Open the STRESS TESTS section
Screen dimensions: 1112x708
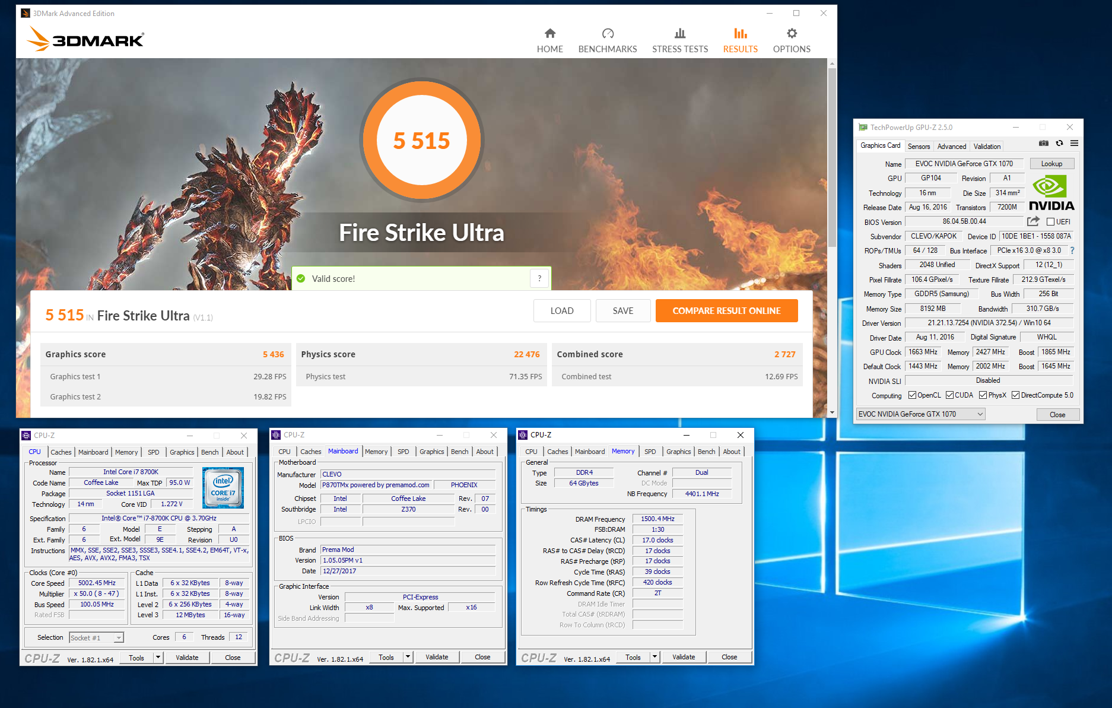(680, 40)
